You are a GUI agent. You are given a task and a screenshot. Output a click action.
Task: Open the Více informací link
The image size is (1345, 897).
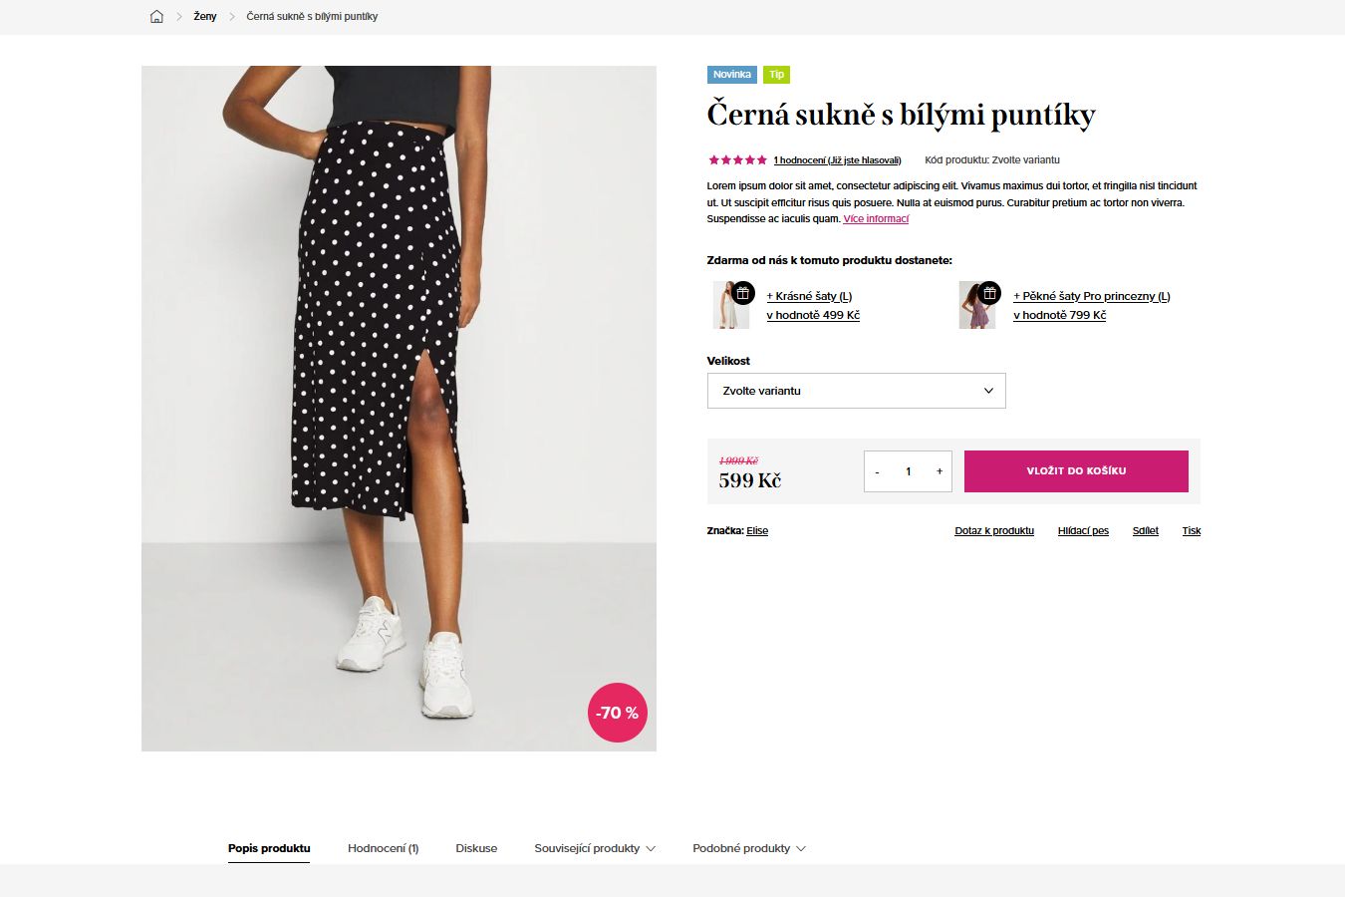pyautogui.click(x=876, y=219)
